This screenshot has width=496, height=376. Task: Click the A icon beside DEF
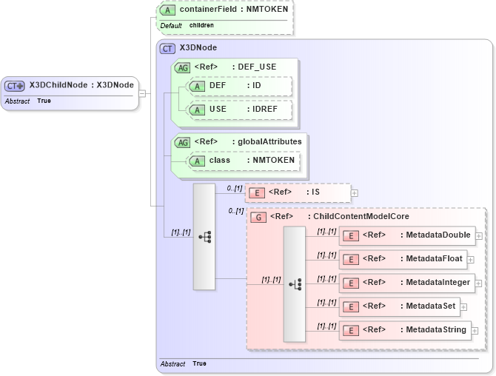coord(197,86)
